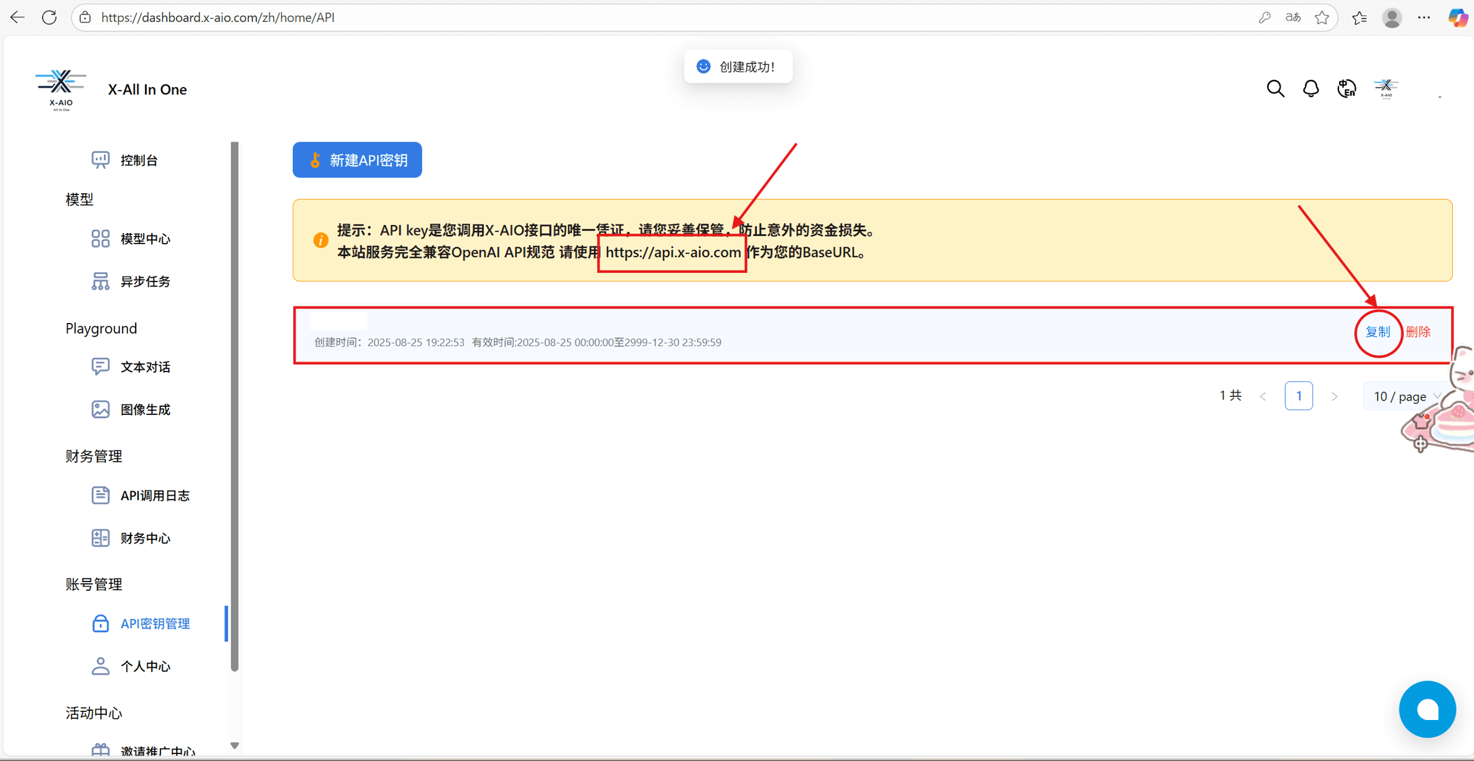The height and width of the screenshot is (761, 1474).
Task: Click the browser refresh icon
Action: 50,17
